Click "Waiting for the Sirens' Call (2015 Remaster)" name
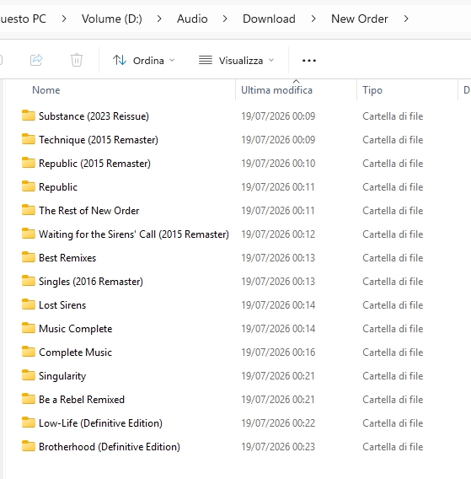This screenshot has height=479, width=471. point(134,234)
